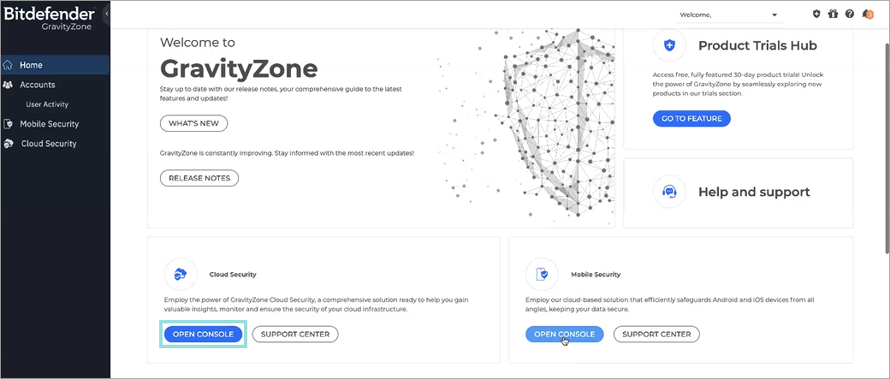
Task: Open Accounts in the sidebar
Action: pos(38,85)
